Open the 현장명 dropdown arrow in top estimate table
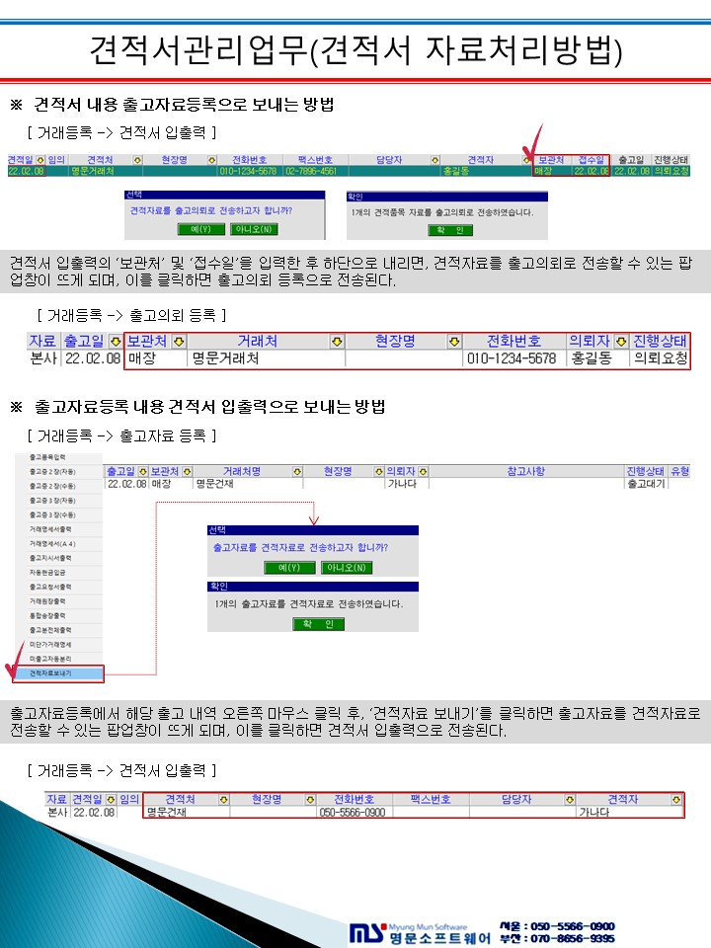 coord(212,160)
